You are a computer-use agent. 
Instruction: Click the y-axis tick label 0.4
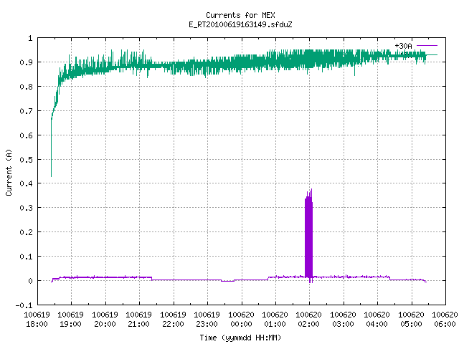(26, 183)
